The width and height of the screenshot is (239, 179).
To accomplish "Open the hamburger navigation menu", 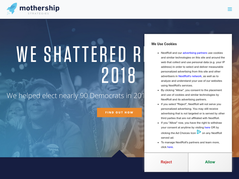I will 230,9.
